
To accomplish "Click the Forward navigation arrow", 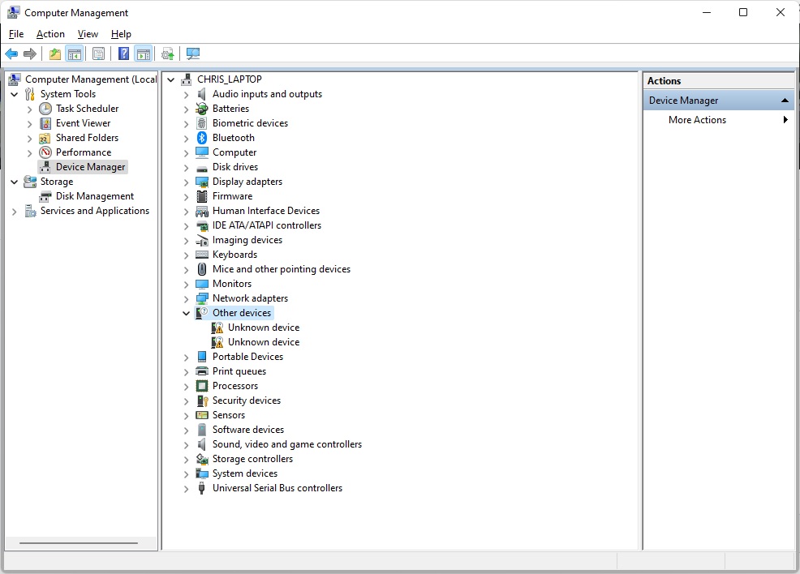I will click(x=31, y=54).
